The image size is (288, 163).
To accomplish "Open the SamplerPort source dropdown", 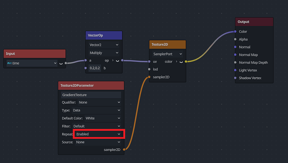I will click(x=167, y=54).
